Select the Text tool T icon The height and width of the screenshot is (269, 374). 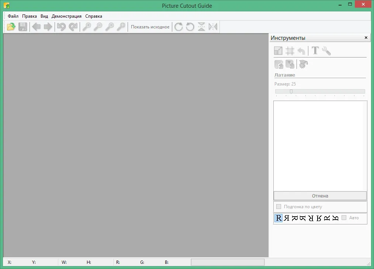tap(315, 50)
